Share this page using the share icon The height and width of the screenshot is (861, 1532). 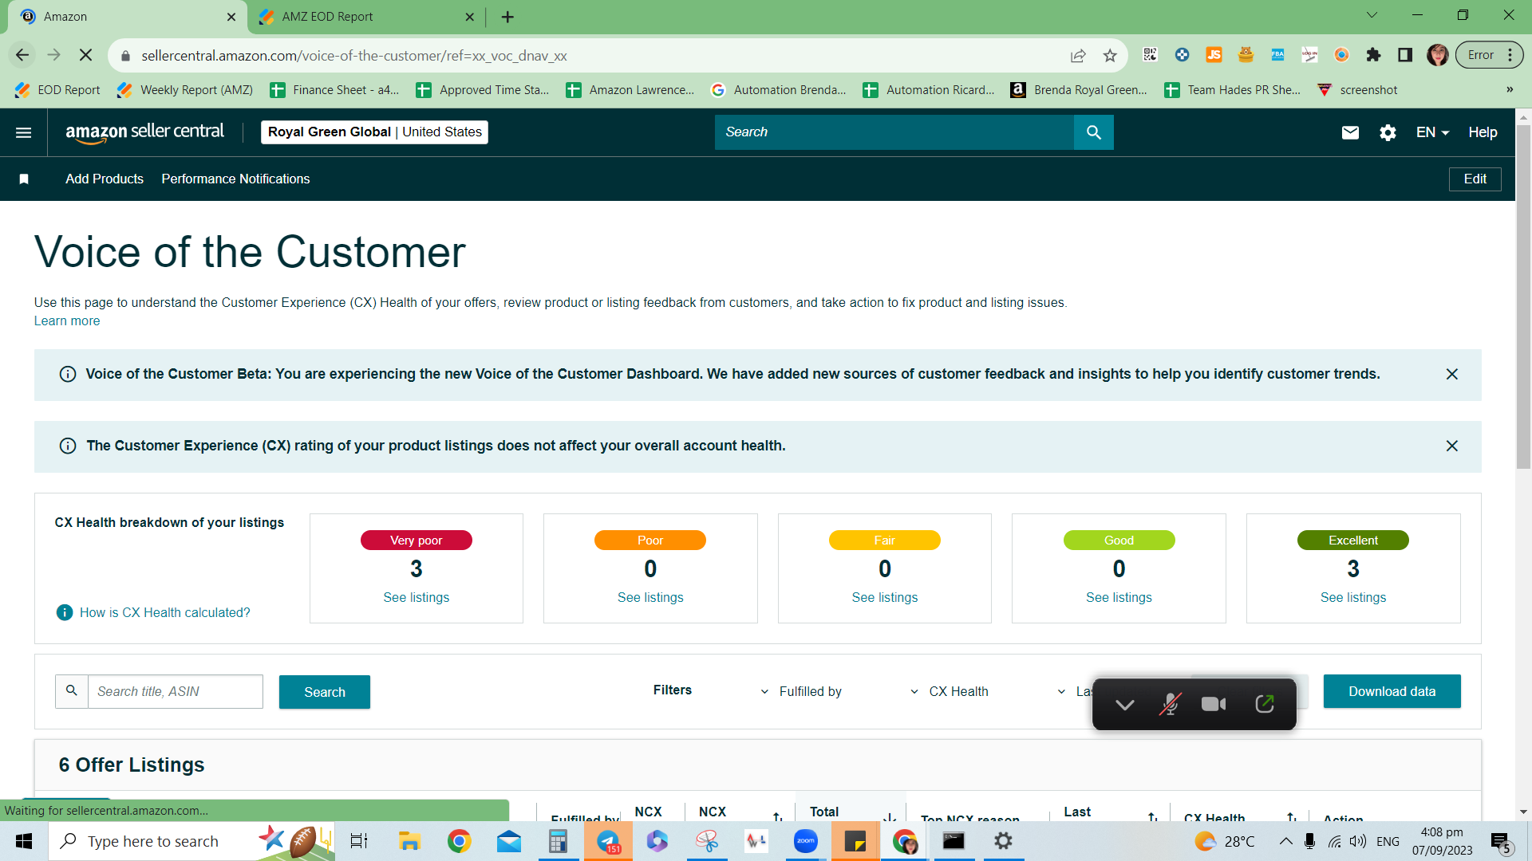tap(1078, 55)
